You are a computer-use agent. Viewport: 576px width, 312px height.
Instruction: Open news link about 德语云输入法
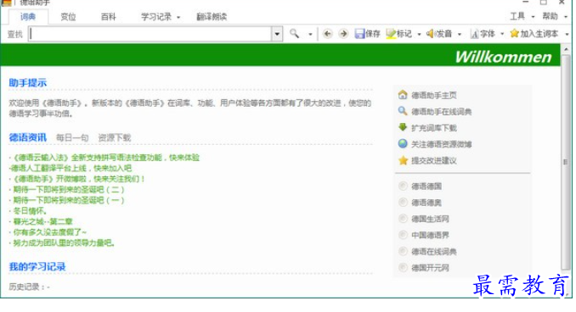[106, 158]
